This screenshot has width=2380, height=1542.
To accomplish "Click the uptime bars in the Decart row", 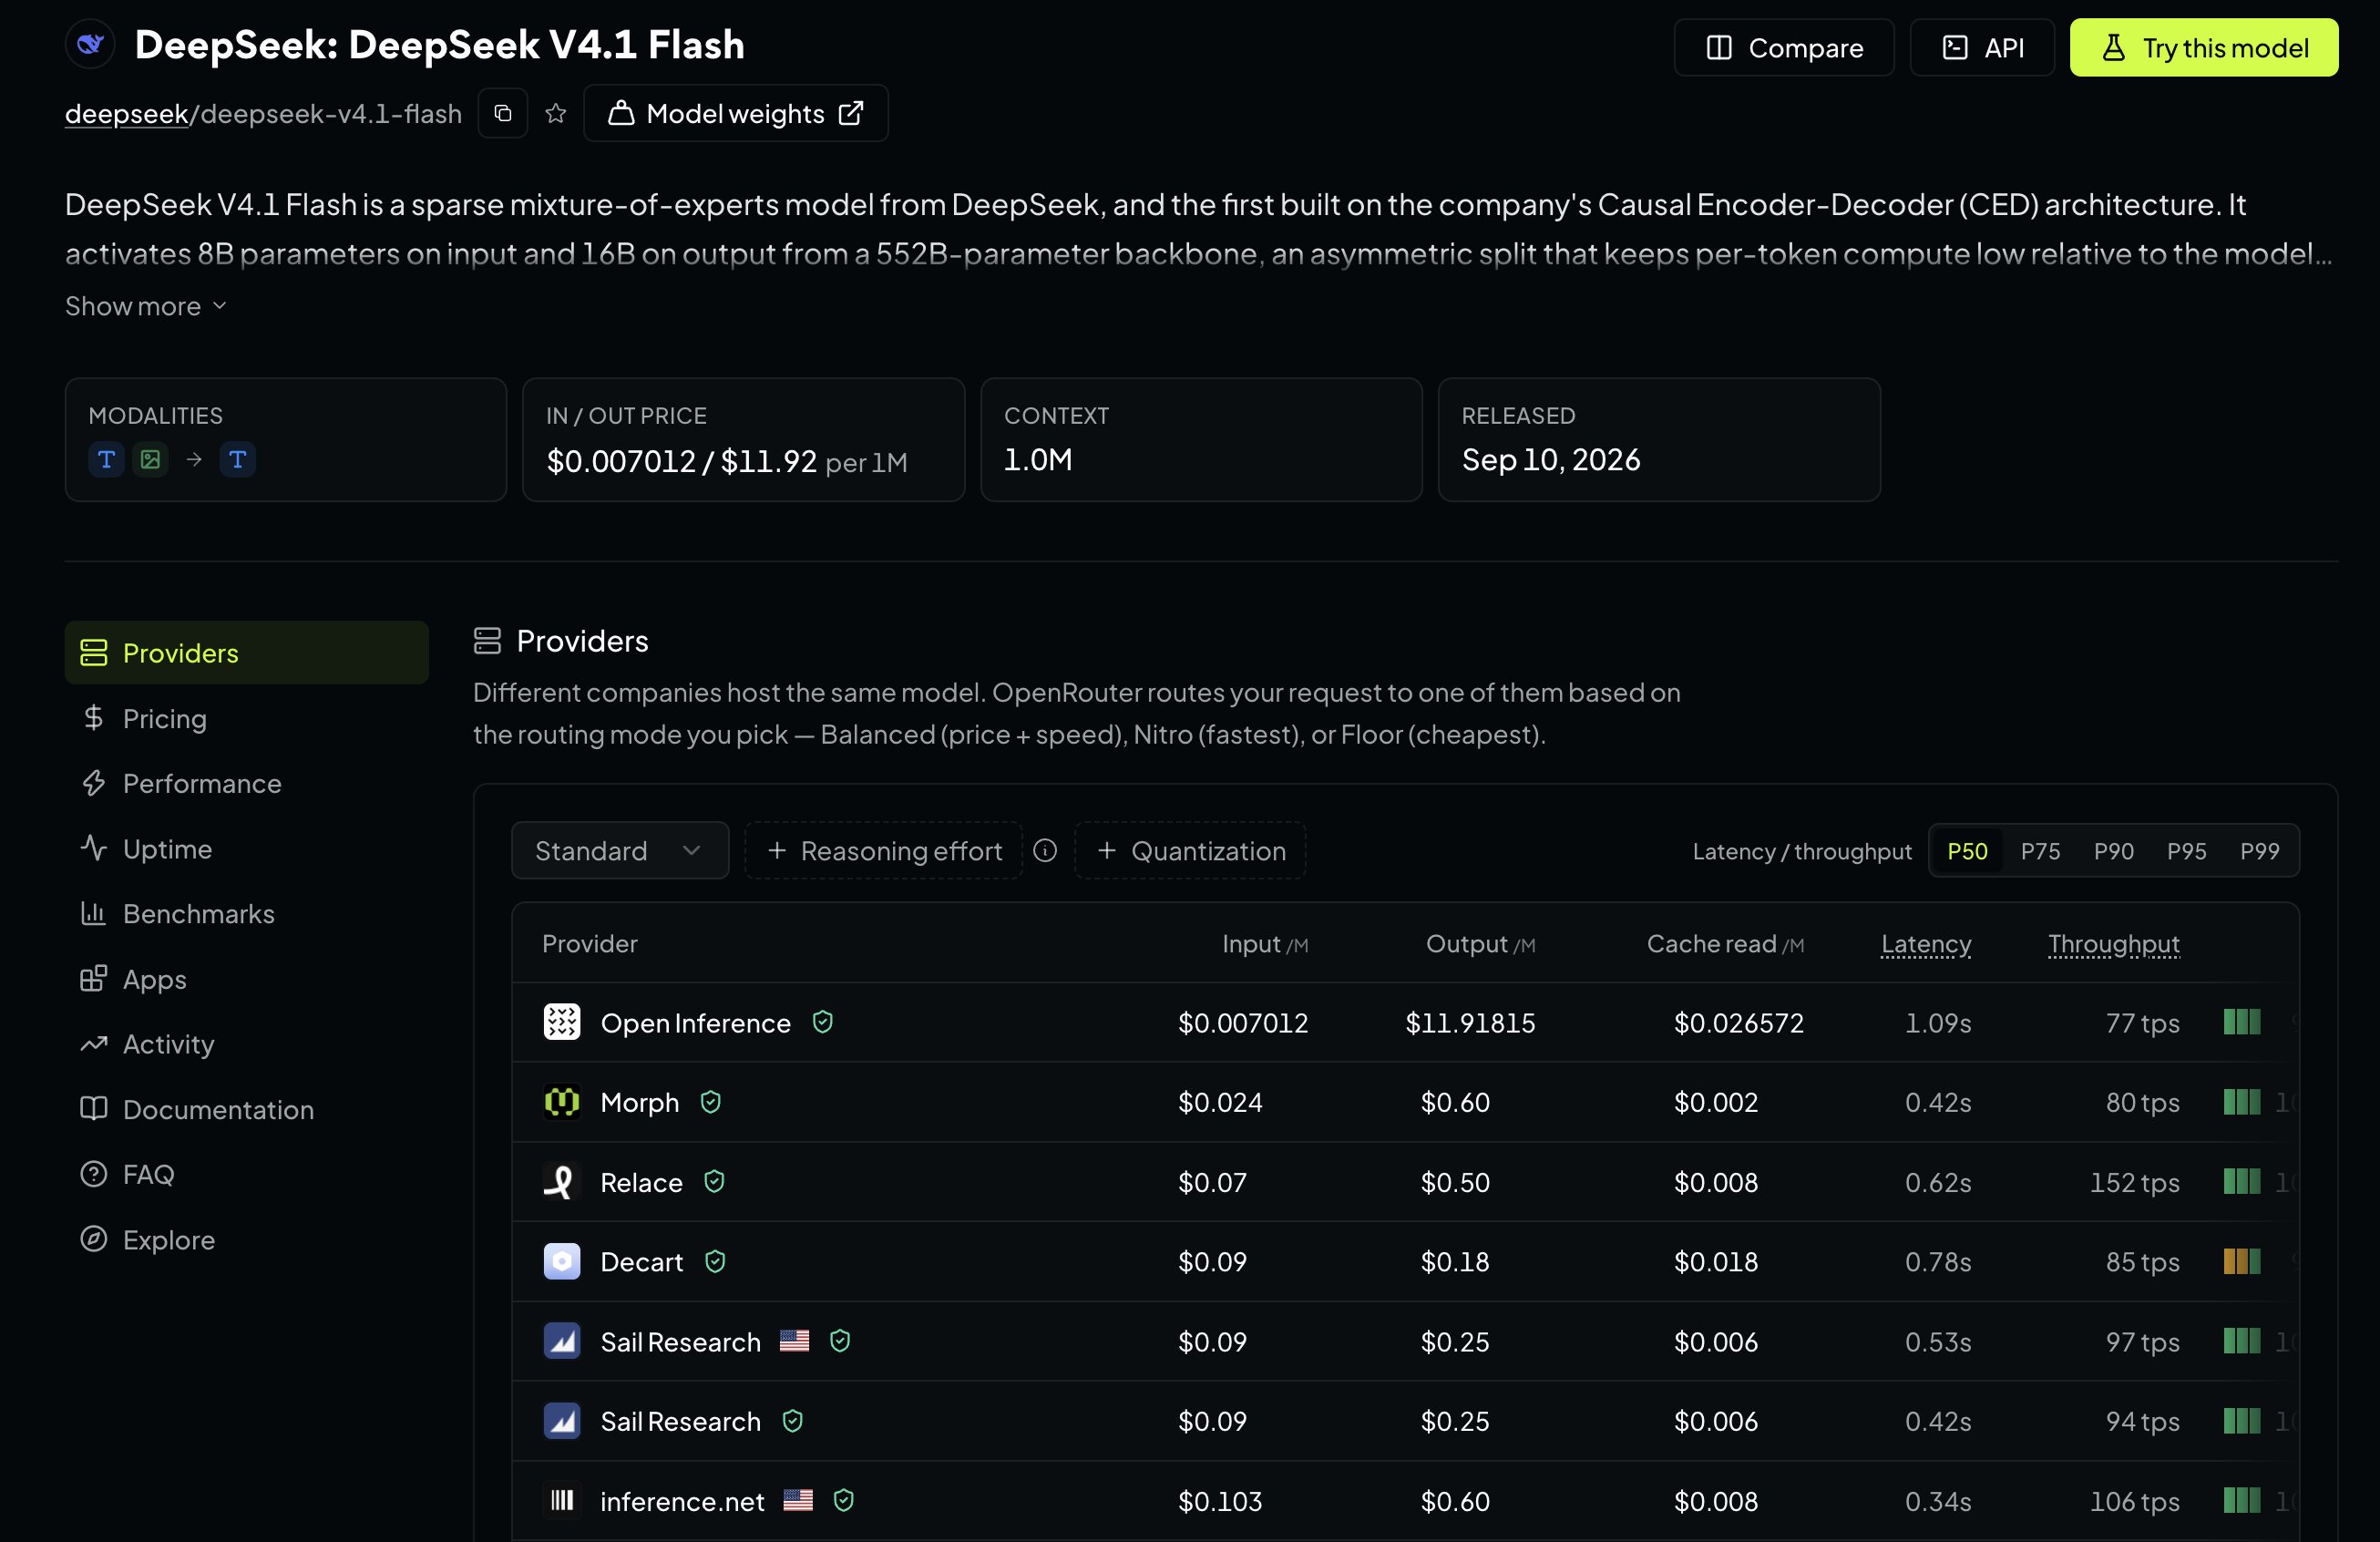I will pyautogui.click(x=2241, y=1261).
